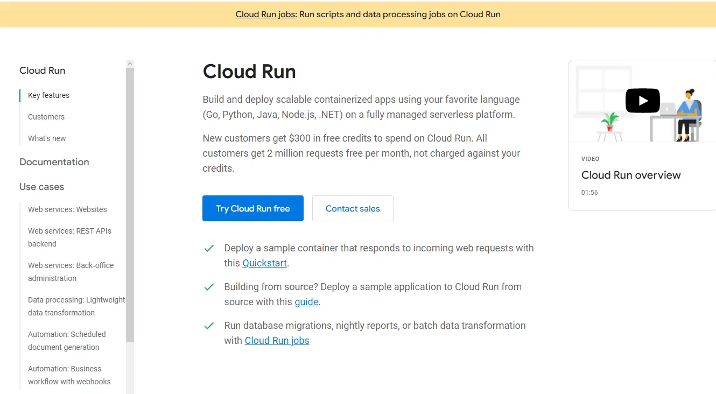Viewport: 716px width, 394px height.
Task: Go to Automation: Business workflow with webhooks
Action: point(69,375)
